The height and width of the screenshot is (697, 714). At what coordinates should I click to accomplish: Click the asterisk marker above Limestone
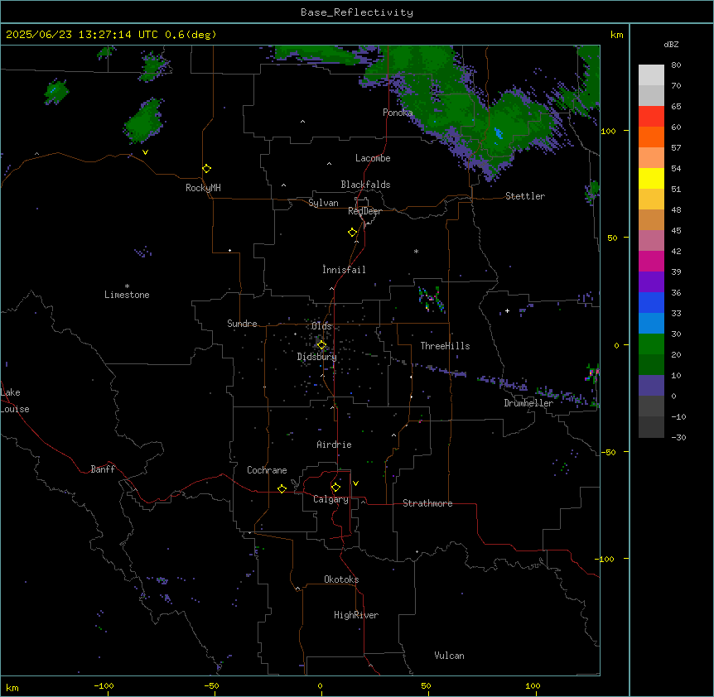coord(127,286)
